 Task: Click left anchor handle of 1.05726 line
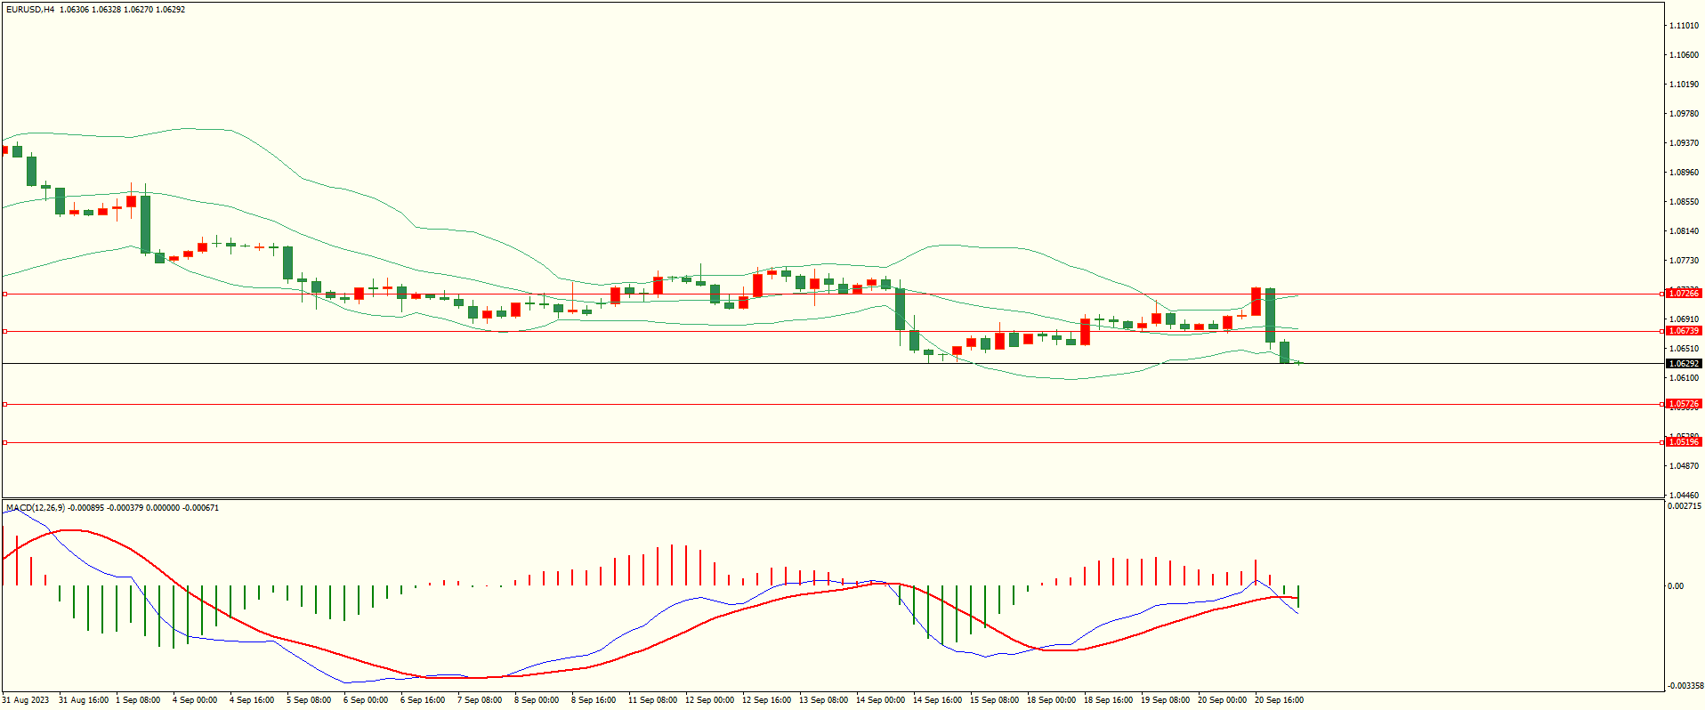(5, 404)
